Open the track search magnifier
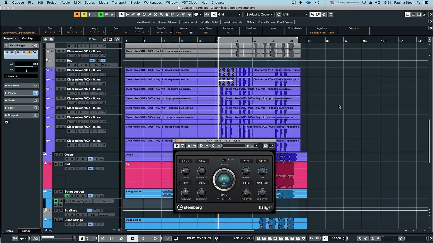 [117, 39]
